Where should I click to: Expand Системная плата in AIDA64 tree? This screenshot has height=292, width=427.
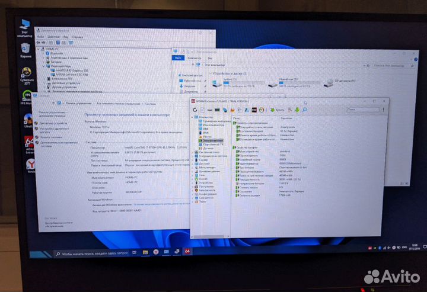click(193, 152)
